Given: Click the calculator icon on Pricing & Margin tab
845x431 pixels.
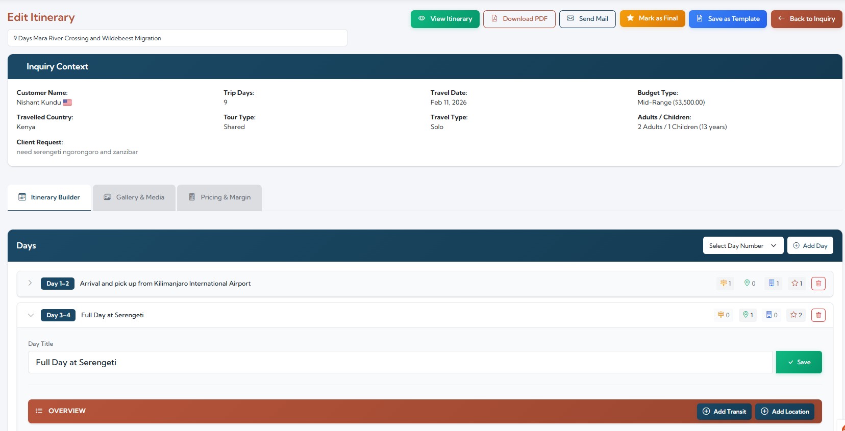Looking at the screenshot, I should (x=192, y=197).
